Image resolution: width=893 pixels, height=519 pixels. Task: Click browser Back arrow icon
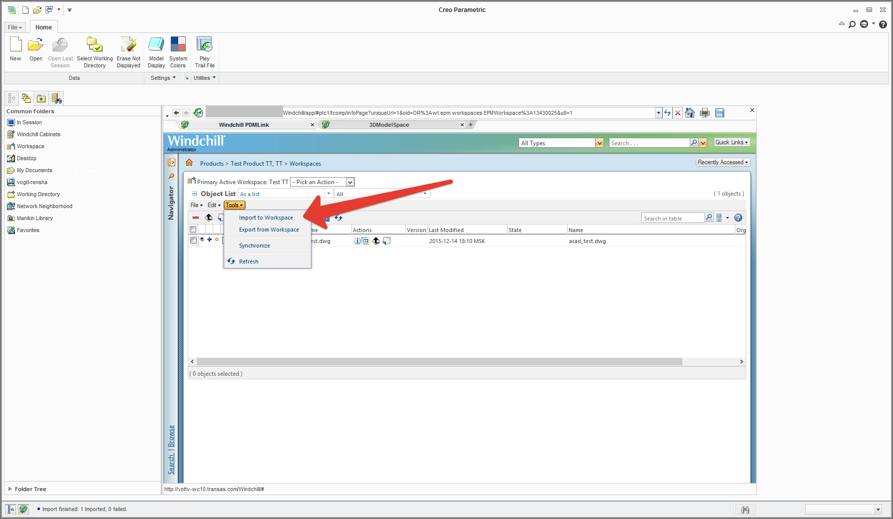pos(176,113)
